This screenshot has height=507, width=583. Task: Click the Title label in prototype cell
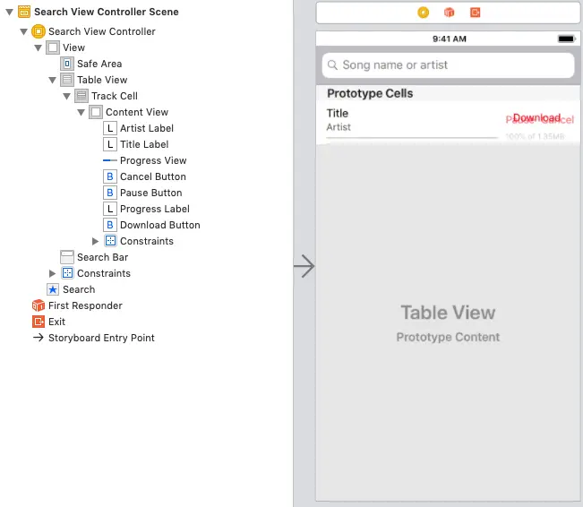[x=338, y=113]
